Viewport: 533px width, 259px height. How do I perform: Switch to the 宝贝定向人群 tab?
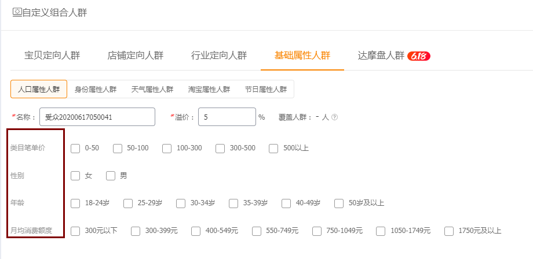(52, 56)
